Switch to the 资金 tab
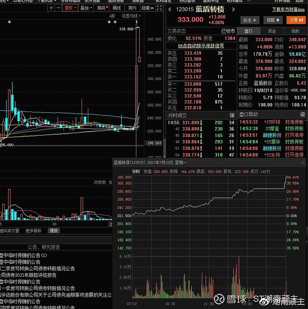Screen dimensions: 308x309 click(x=272, y=31)
